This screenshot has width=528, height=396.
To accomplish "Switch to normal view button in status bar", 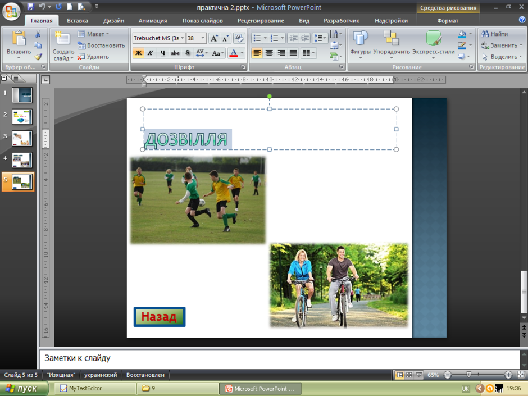I will 399,375.
